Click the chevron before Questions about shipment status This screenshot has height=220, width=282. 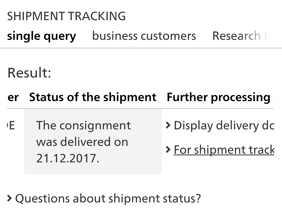(9, 198)
